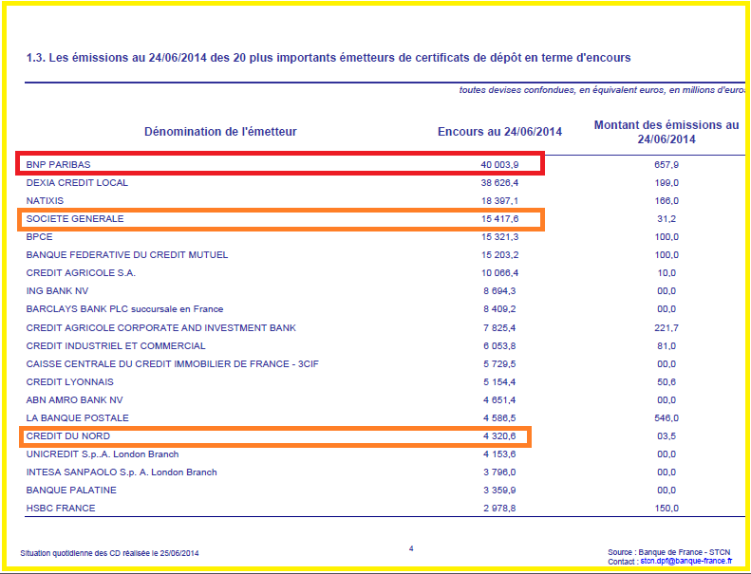The height and width of the screenshot is (574, 751).
Task: Select the BNP PARIBAS issuer name
Action: point(58,165)
